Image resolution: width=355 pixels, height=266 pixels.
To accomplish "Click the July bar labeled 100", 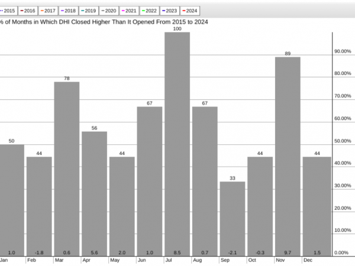I will point(177,144).
